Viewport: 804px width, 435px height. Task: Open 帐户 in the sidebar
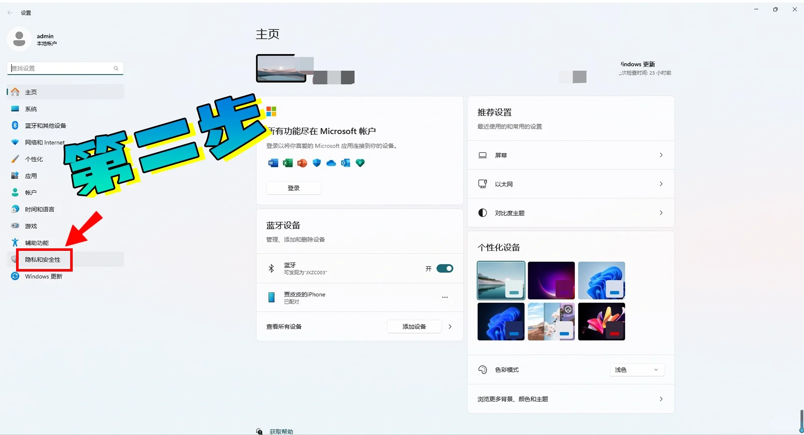point(30,192)
